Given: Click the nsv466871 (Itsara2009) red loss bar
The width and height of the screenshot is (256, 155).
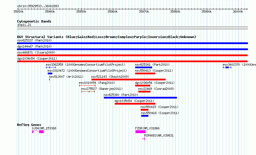Looking at the screenshot, I should pyautogui.click(x=132, y=55).
